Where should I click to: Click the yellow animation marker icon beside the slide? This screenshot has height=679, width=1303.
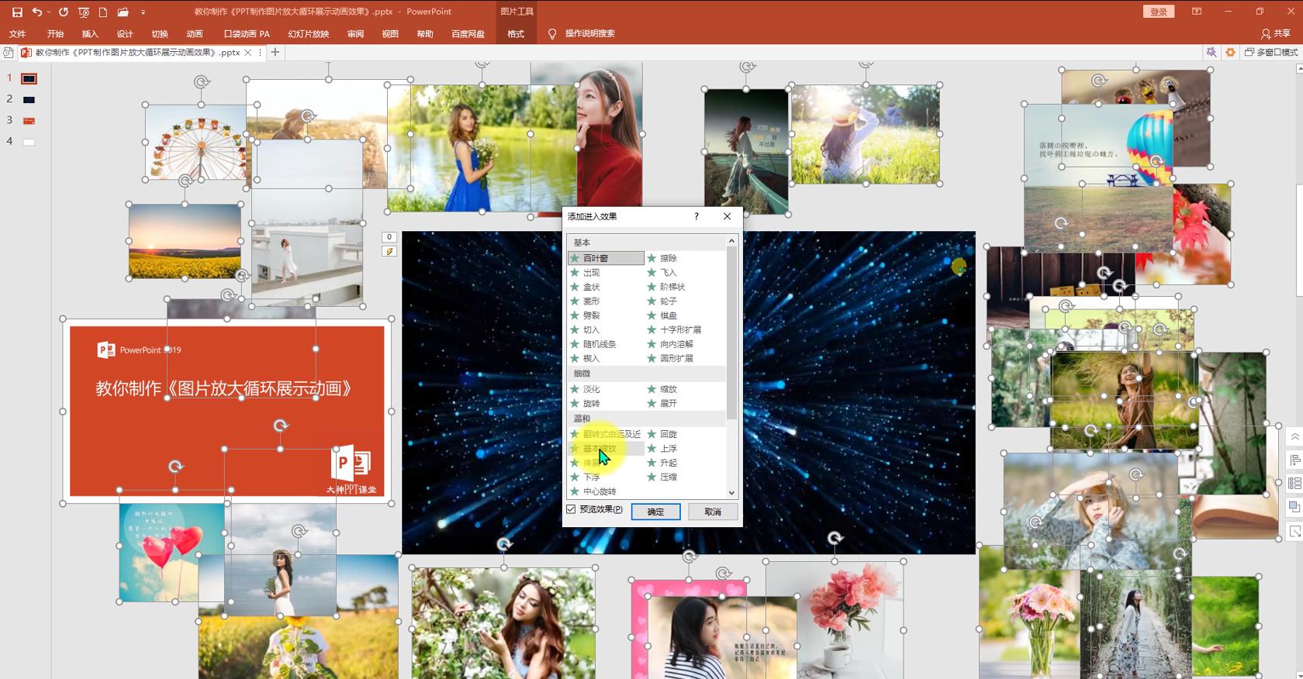click(389, 251)
